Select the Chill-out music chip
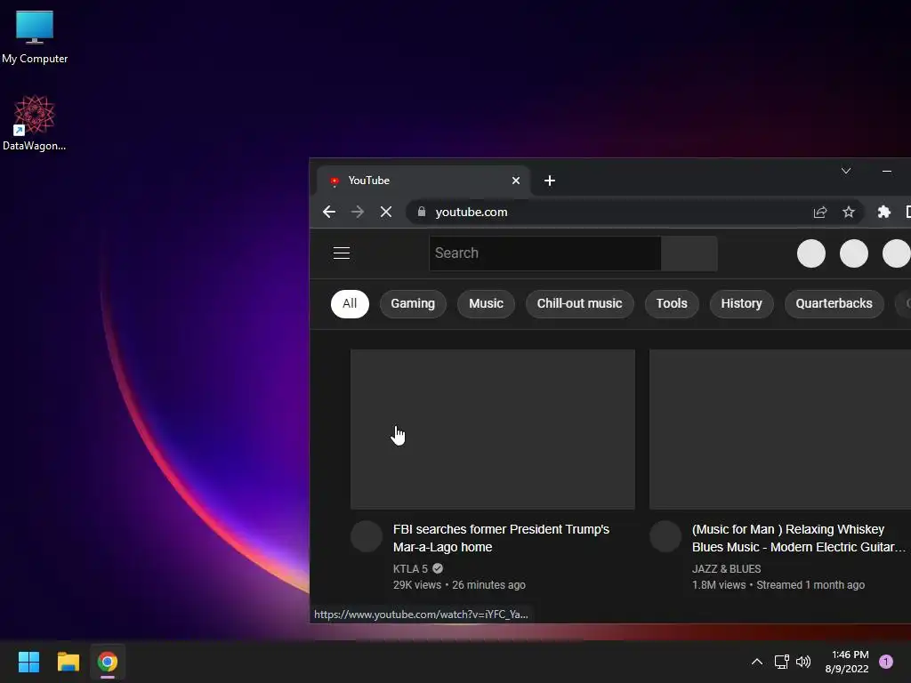 (x=579, y=304)
